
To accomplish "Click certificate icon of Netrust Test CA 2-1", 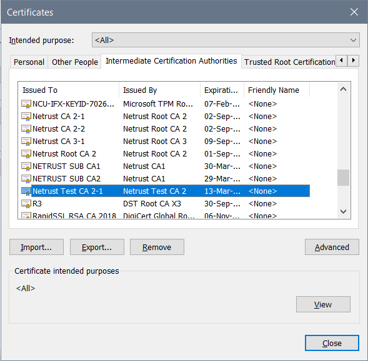I will (x=26, y=191).
